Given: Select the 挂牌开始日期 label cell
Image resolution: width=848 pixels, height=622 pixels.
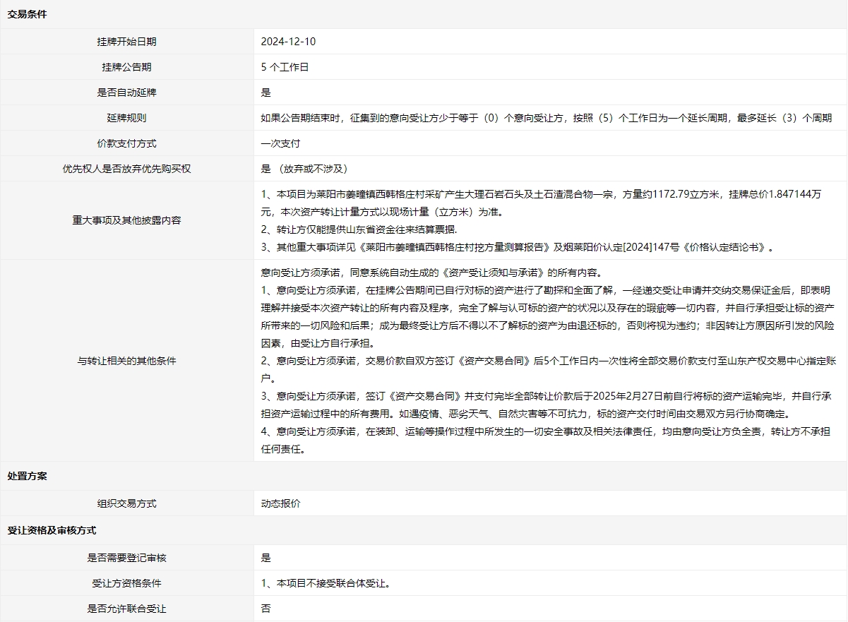Looking at the screenshot, I should 126,42.
